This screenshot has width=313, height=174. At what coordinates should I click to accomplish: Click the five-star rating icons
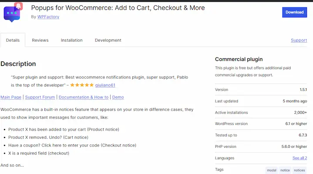[x=82, y=85]
